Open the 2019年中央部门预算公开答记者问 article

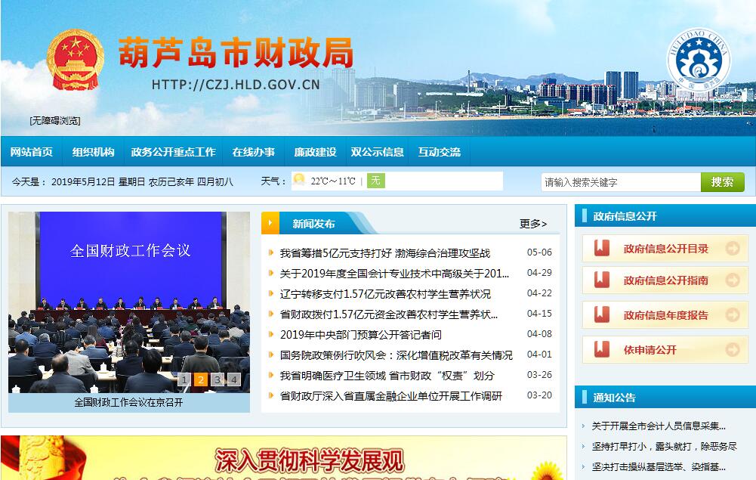[360, 335]
